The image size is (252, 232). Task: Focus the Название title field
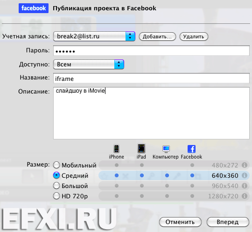pos(151,78)
